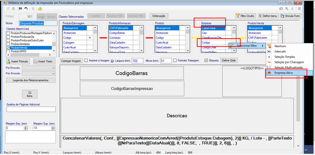Select the CodigoBarras label box

132,73
